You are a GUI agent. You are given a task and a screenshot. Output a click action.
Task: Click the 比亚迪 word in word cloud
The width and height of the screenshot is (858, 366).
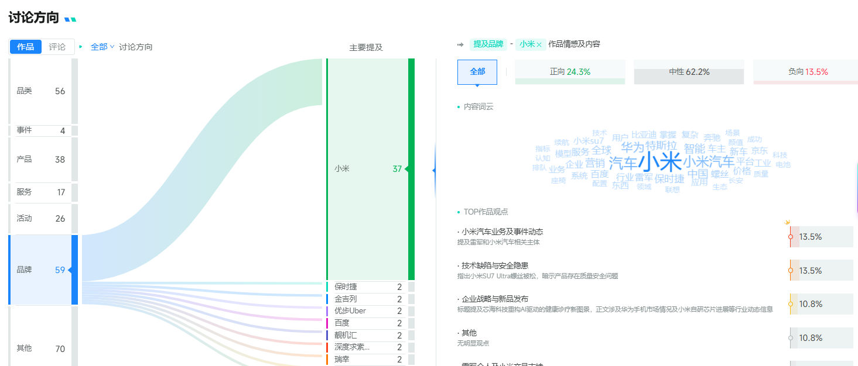tap(644, 135)
